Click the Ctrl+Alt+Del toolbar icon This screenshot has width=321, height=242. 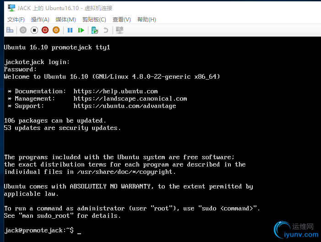[10, 30]
